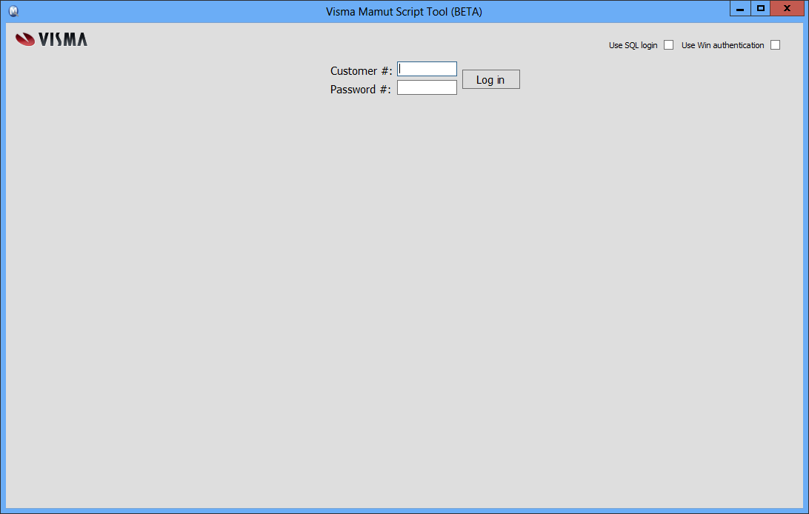Click the window title 'Visma Mamut Script Tool (BETA)'
809x514 pixels.
[404, 12]
